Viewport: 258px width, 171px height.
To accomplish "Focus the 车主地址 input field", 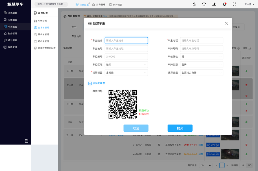I will pos(126,48).
